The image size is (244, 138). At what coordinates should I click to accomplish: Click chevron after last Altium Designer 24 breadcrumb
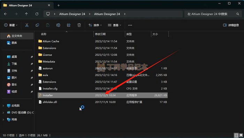tap(125, 14)
